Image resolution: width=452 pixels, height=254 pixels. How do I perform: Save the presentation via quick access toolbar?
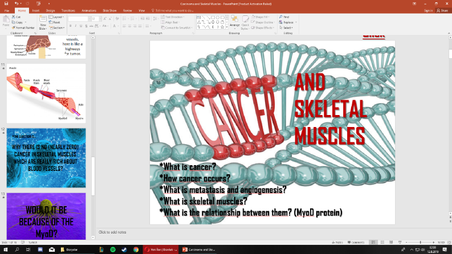[x=6, y=4]
